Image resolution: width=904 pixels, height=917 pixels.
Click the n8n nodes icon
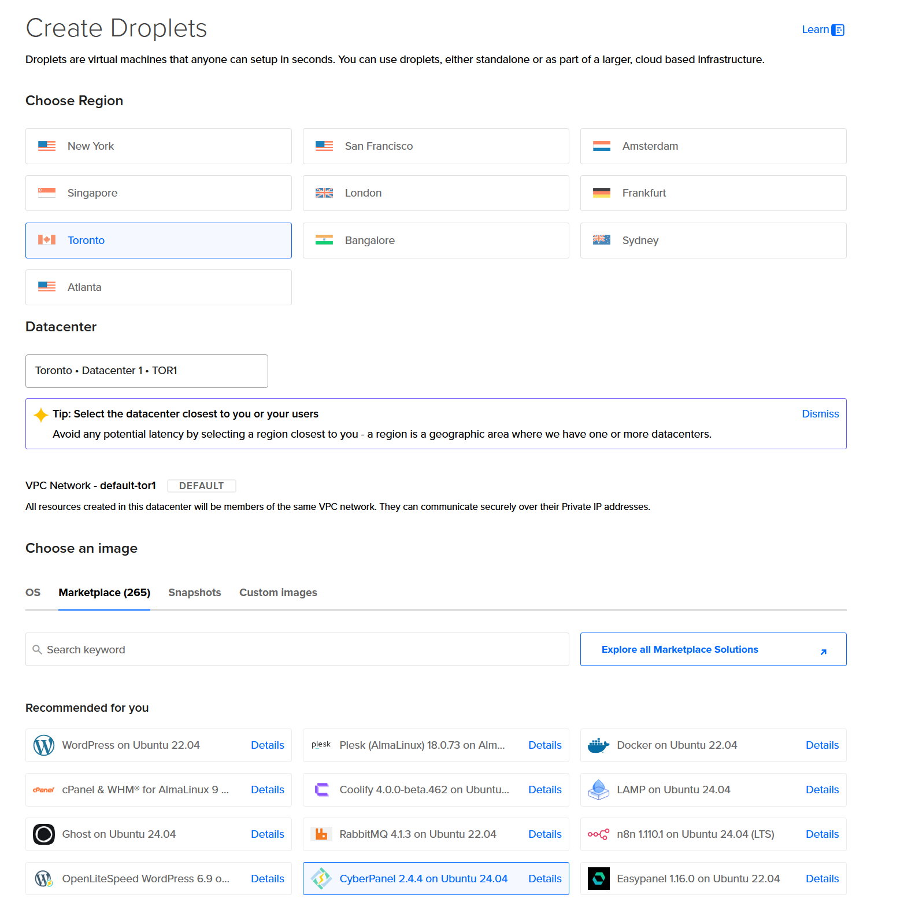coord(598,834)
